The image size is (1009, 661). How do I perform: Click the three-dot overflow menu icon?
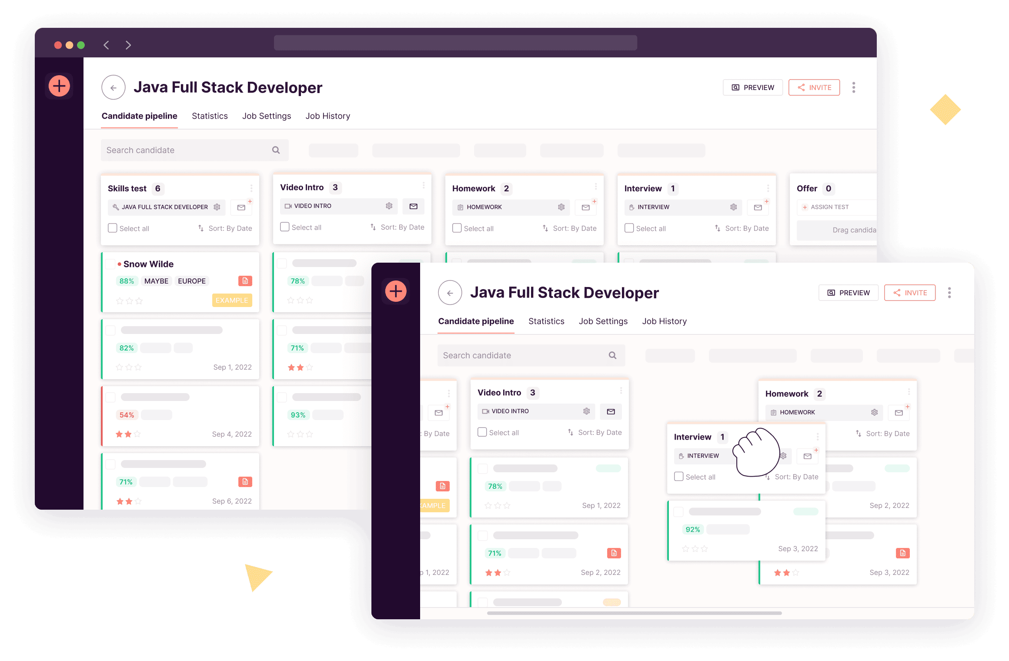[852, 87]
